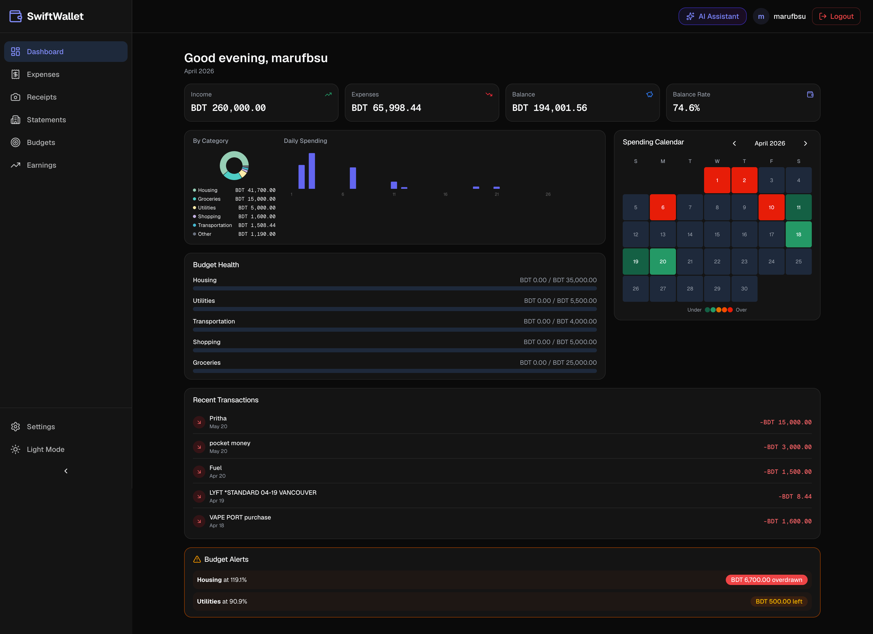Click the Earnings trend icon in sidebar
The width and height of the screenshot is (873, 634).
[15, 165]
